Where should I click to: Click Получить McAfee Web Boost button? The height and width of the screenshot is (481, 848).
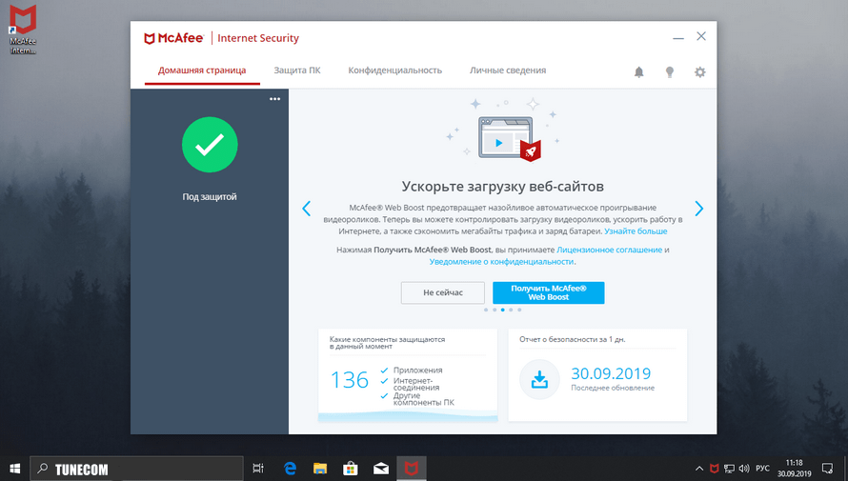click(x=548, y=292)
